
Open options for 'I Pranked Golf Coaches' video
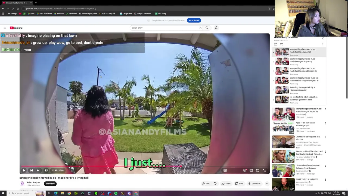pyautogui.click(x=325, y=166)
